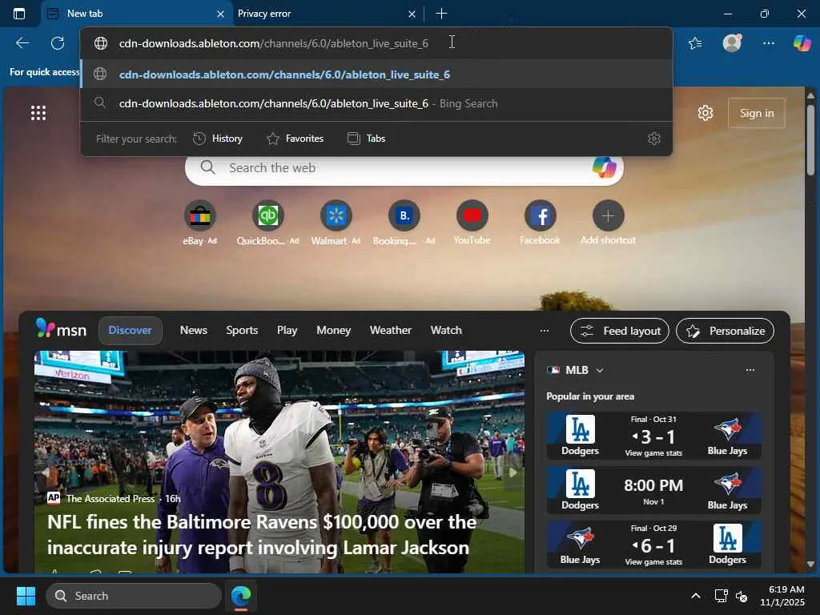Viewport: 820px width, 615px height.
Task: Open Edge tab actions menu icon
Action: coord(19,14)
